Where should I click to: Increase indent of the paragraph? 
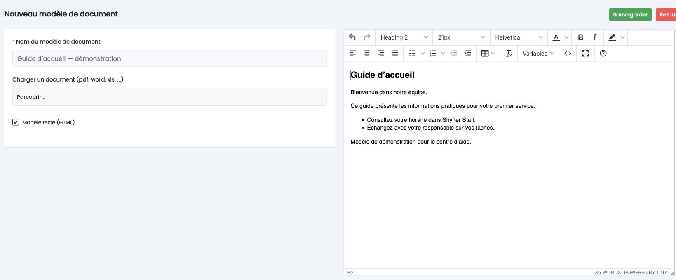(x=467, y=53)
